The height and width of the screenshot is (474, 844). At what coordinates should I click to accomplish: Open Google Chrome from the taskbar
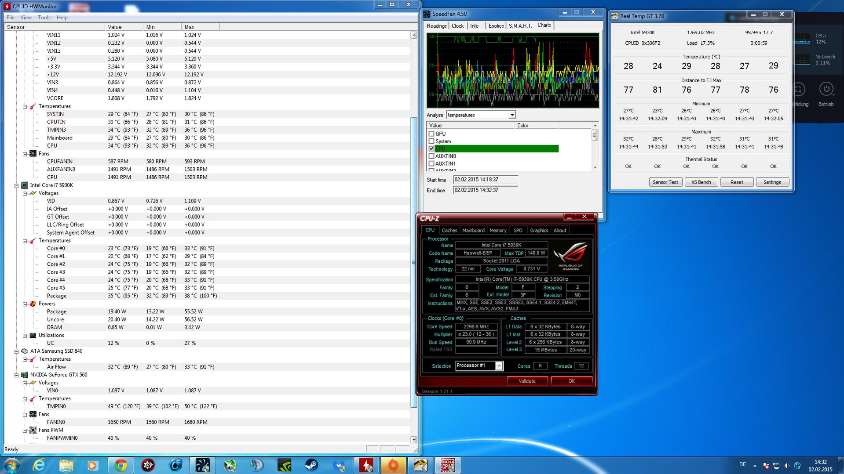click(x=121, y=465)
